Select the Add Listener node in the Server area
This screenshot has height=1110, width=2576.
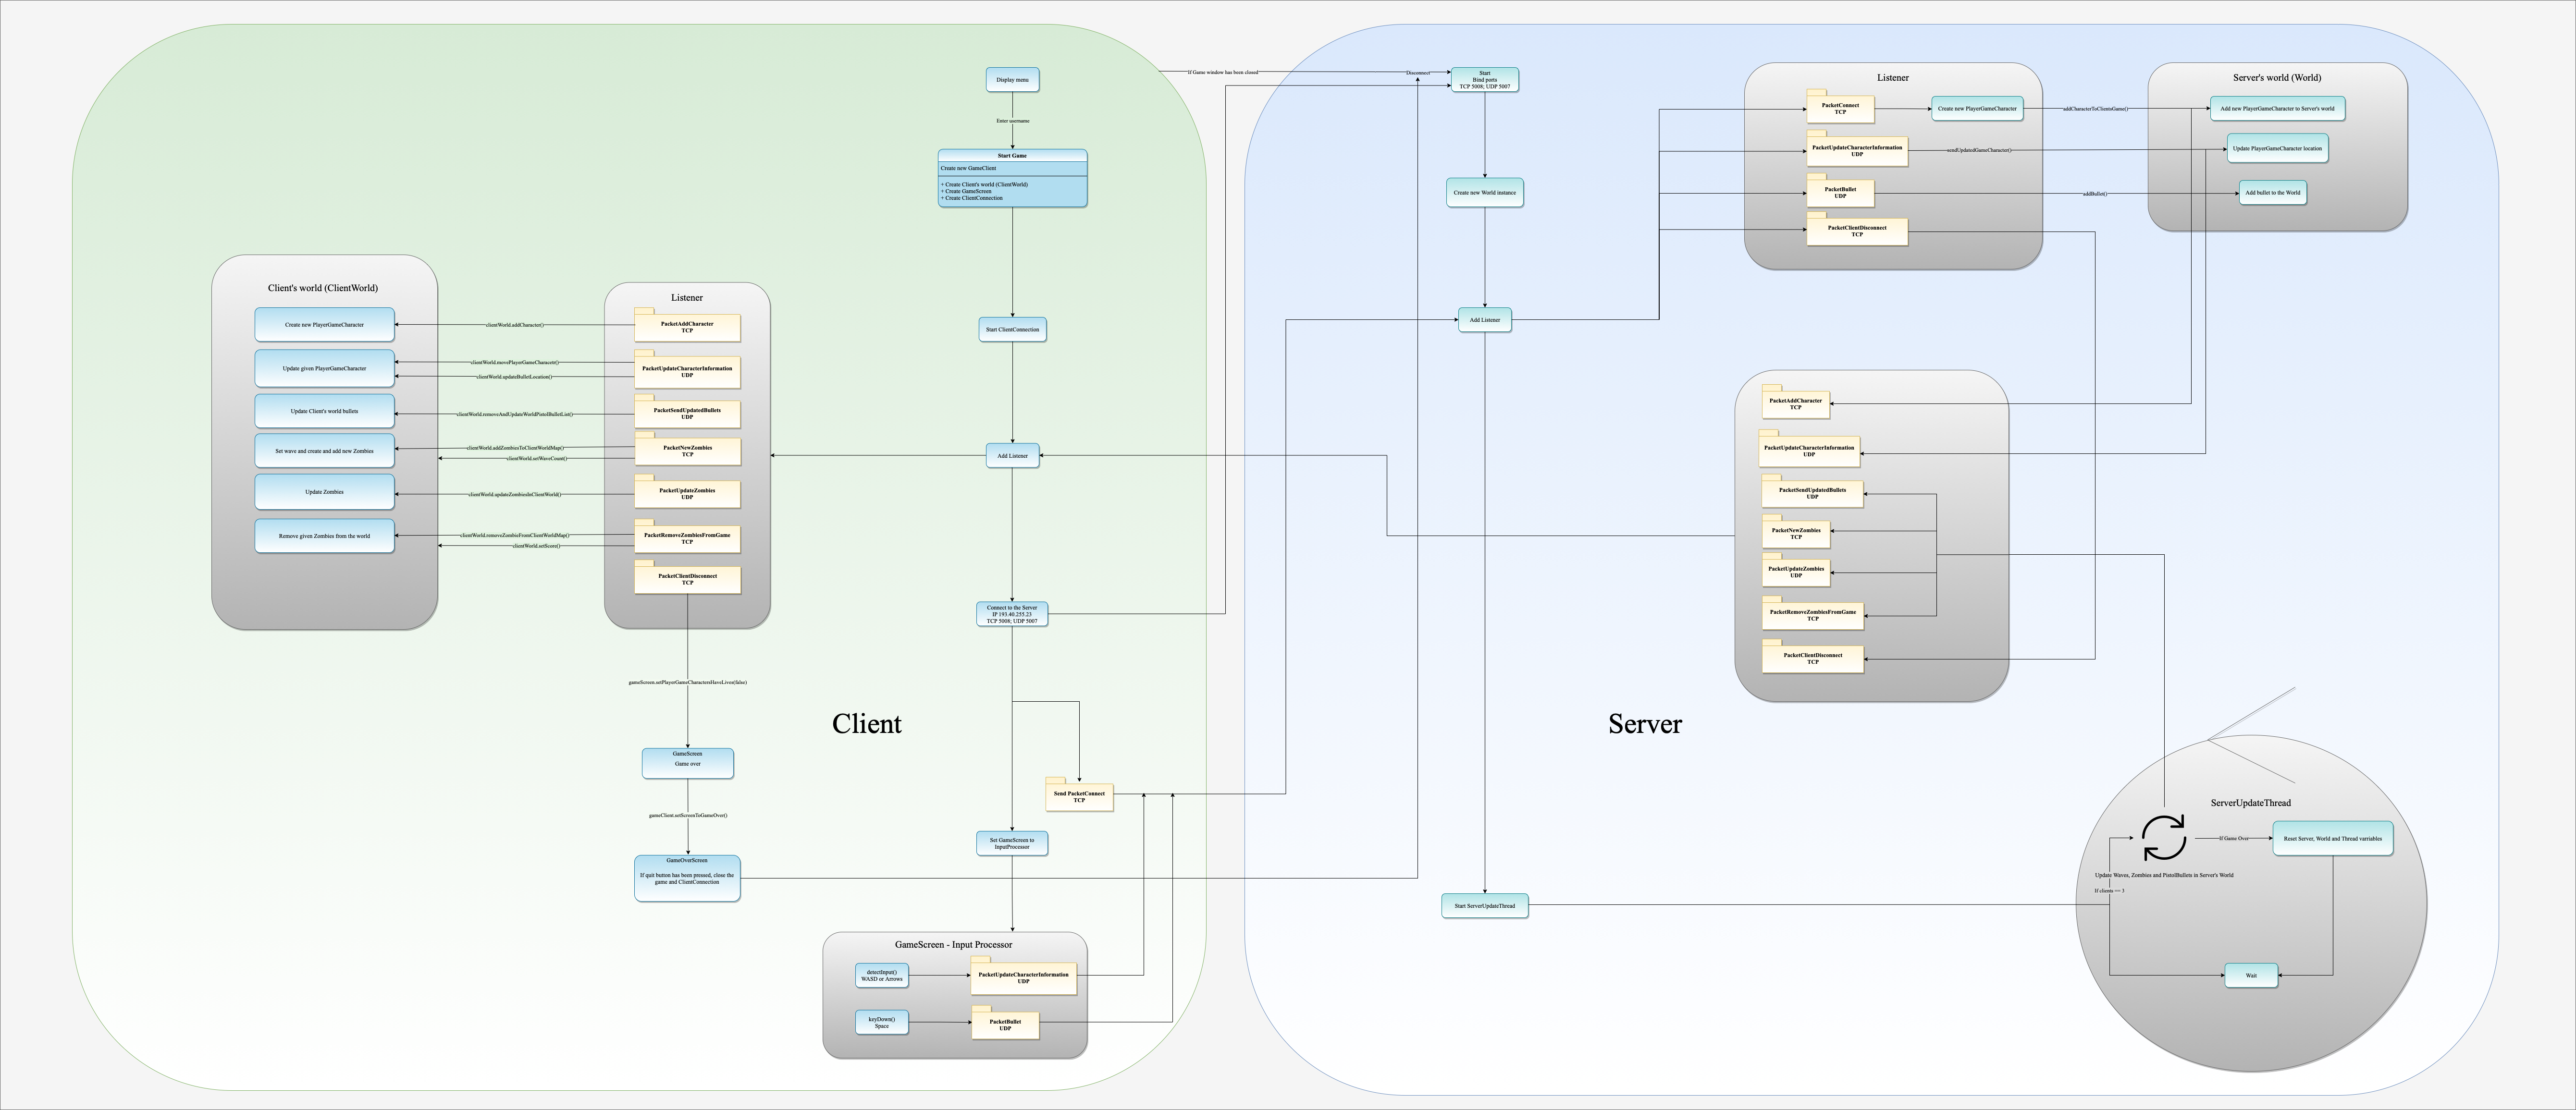point(1484,320)
